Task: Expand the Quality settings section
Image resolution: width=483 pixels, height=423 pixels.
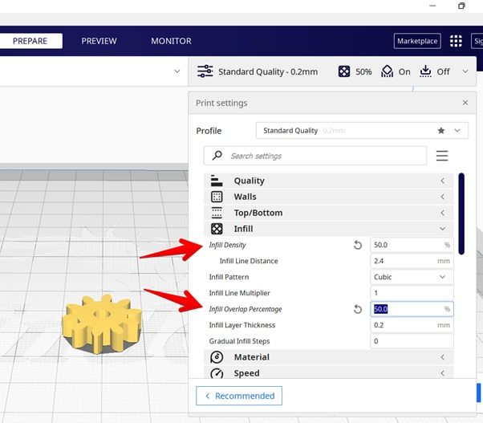Action: (x=329, y=181)
